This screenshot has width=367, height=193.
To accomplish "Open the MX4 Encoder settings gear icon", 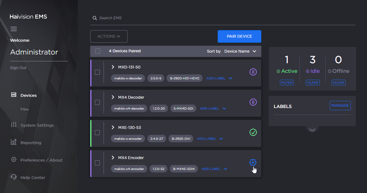I will (x=253, y=162).
